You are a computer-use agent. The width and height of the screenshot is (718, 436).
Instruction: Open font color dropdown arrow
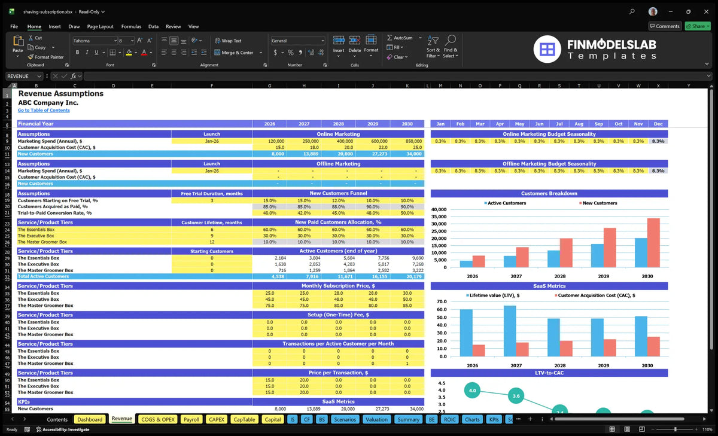tap(150, 53)
